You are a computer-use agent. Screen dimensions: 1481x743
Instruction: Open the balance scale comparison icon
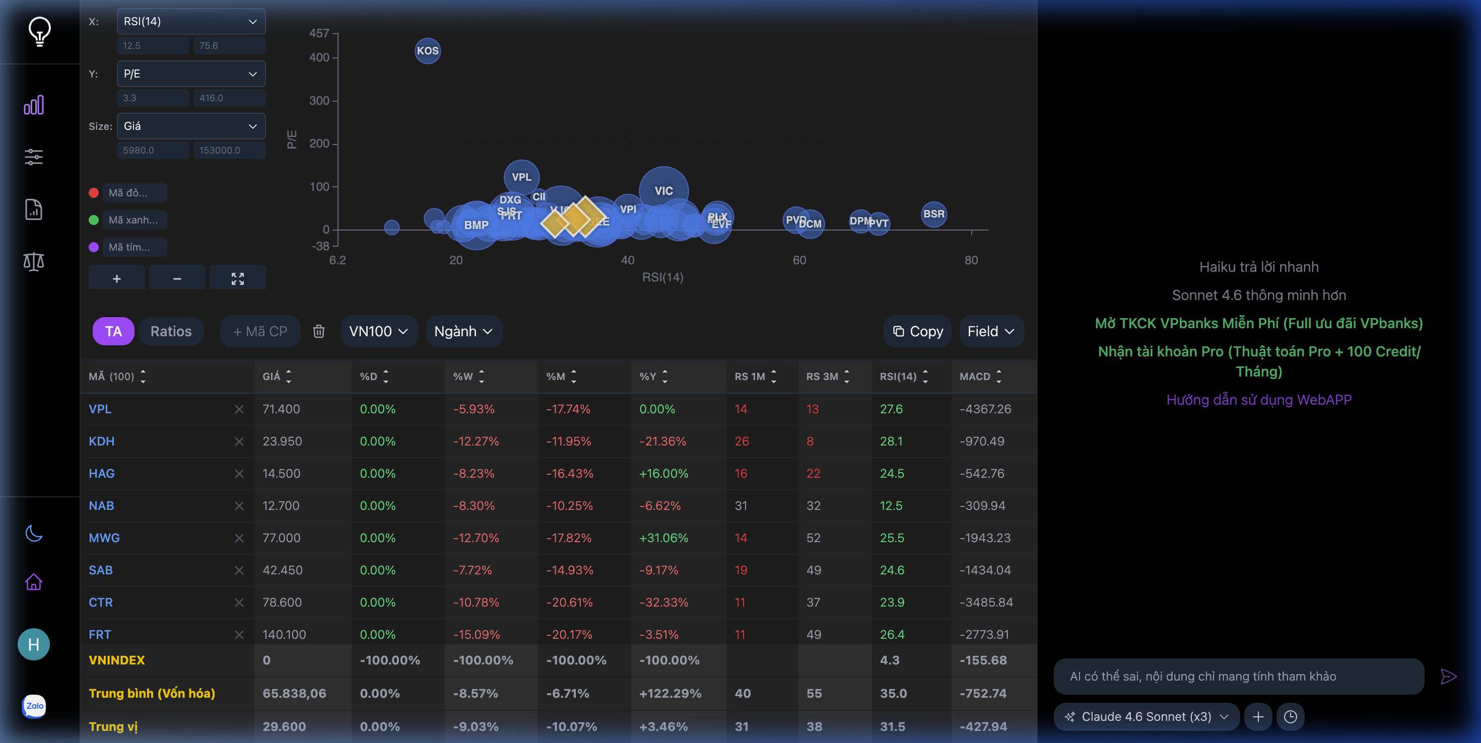click(x=33, y=261)
